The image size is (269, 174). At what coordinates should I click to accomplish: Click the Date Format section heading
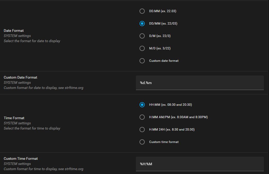(x=13, y=31)
